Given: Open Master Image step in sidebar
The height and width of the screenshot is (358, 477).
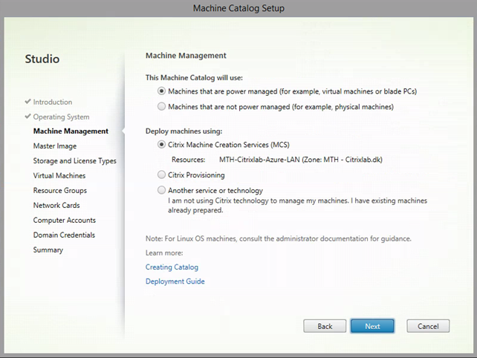Looking at the screenshot, I should (x=55, y=146).
